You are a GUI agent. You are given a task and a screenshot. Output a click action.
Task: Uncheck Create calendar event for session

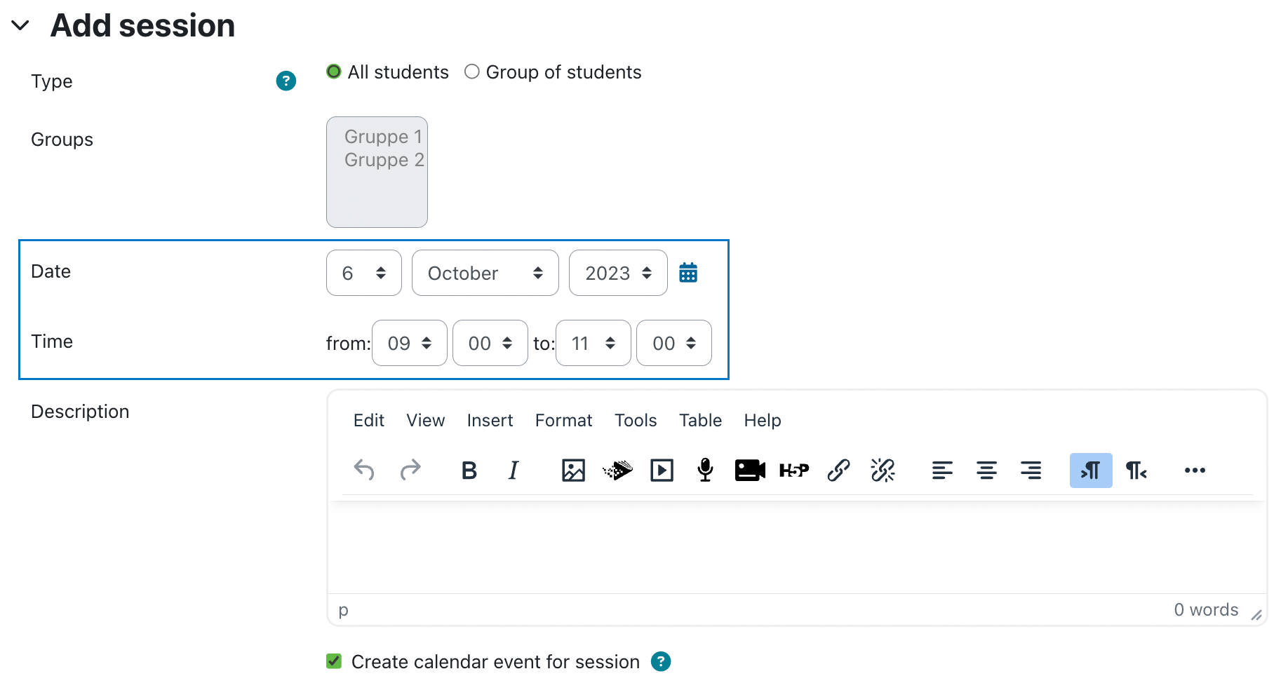click(x=334, y=661)
